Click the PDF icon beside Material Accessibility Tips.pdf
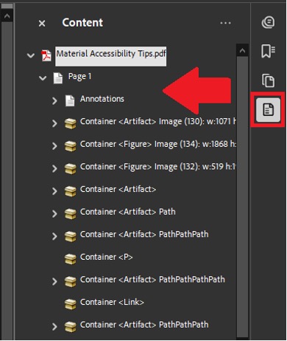The height and width of the screenshot is (341, 287). coord(46,55)
